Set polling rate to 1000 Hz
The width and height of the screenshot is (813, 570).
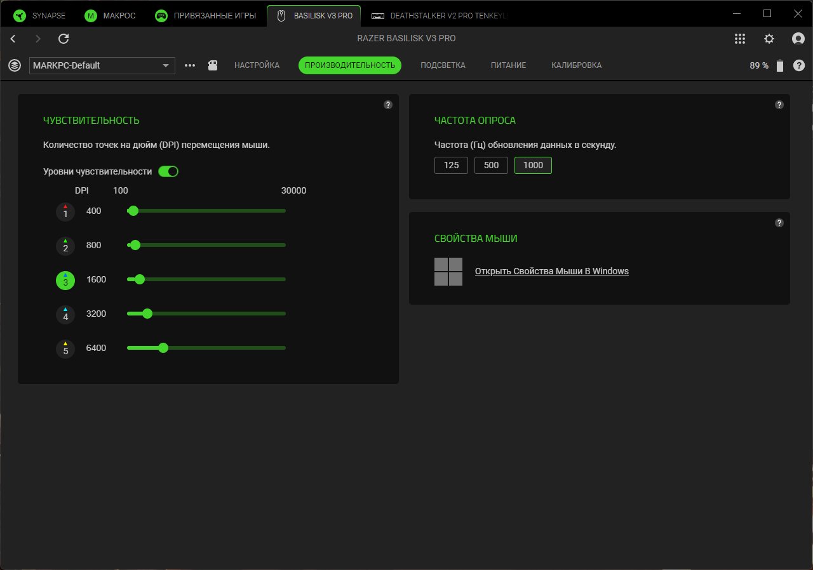(x=533, y=165)
